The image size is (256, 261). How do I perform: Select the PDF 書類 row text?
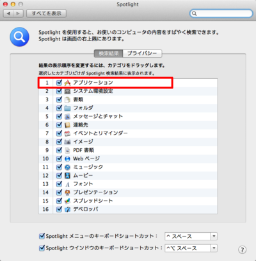click(x=83, y=150)
